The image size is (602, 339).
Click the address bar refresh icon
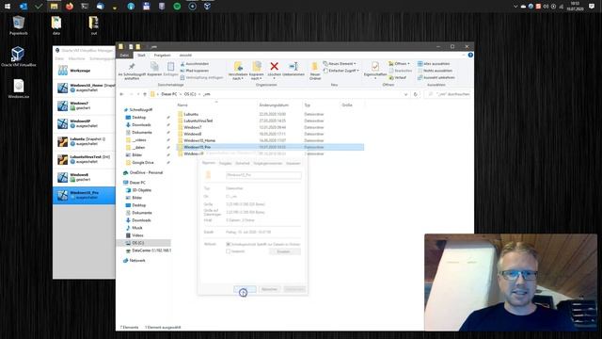[x=416, y=94]
